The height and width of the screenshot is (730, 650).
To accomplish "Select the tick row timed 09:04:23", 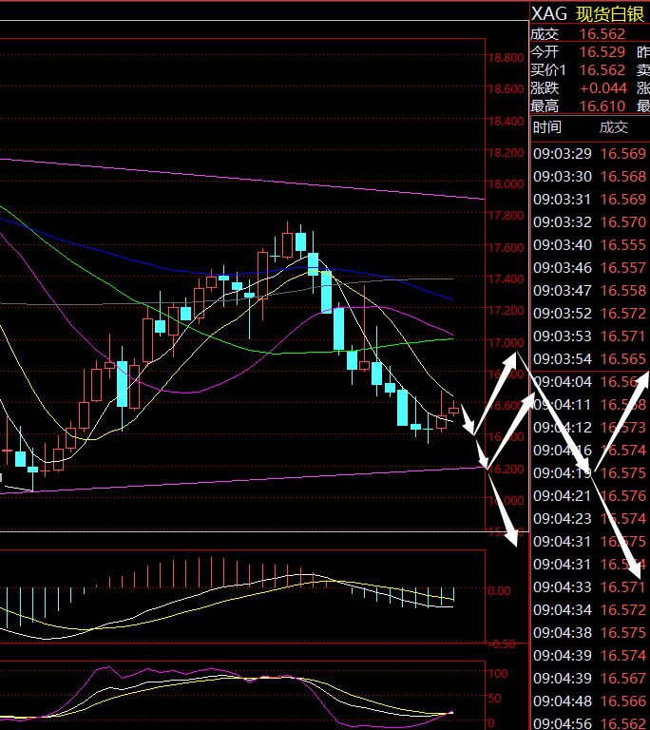I will [590, 519].
